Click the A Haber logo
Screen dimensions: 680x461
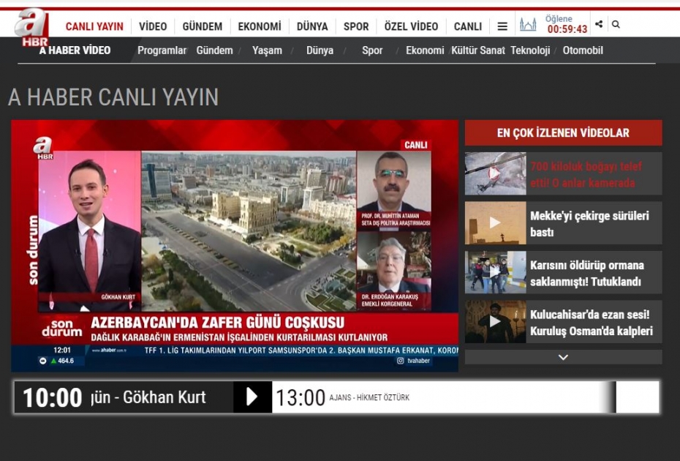pos(31,27)
